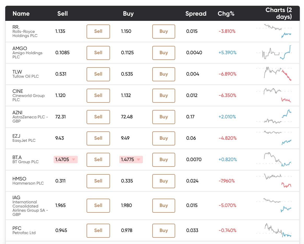304x244 pixels.
Task: Click the Sell button for Rolls-Royce Holdings
Action: point(98,31)
